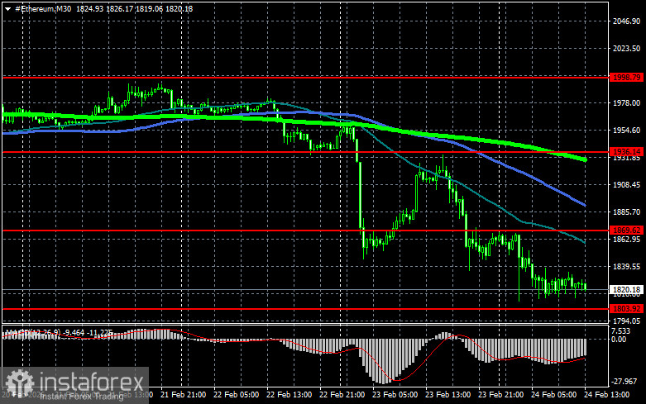This screenshot has width=646, height=404.
Task: Click the MACD 7.533 scale value
Action: tap(620, 331)
